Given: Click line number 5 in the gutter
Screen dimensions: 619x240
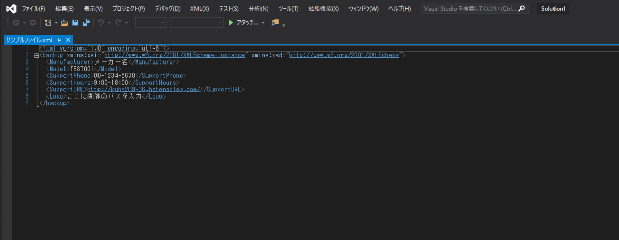Looking at the screenshot, I should [x=27, y=76].
